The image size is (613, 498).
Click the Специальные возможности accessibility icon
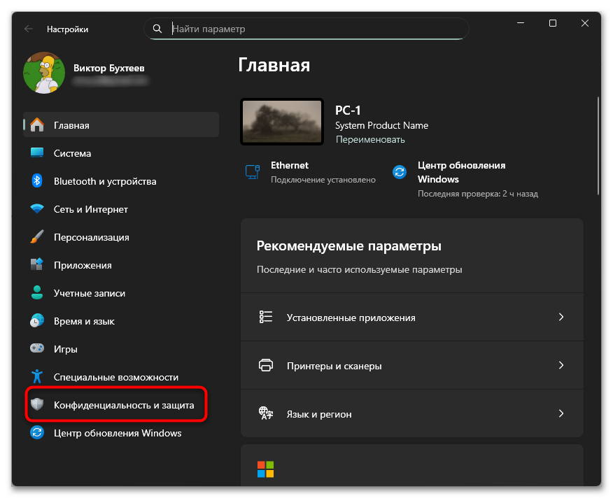tap(37, 376)
